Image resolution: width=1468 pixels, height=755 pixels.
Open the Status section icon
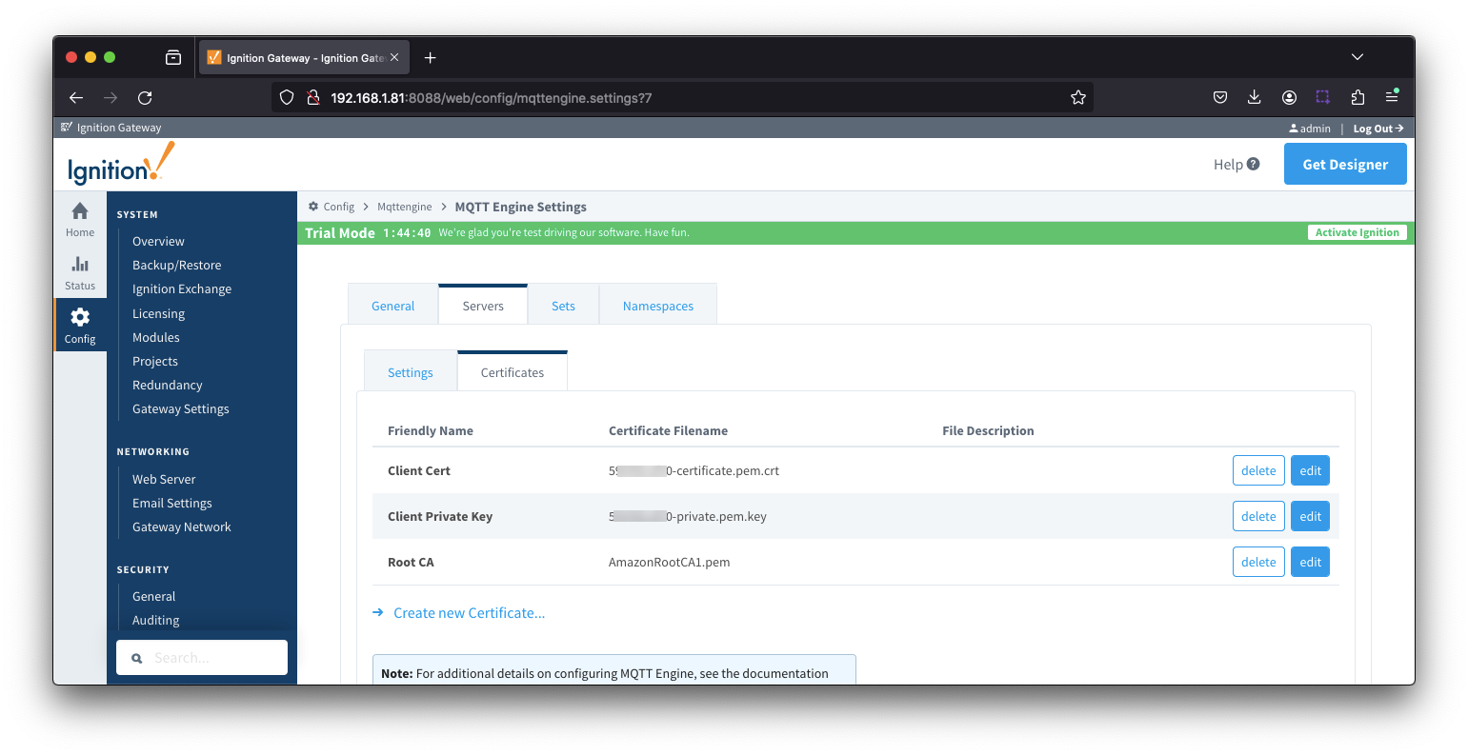[80, 265]
